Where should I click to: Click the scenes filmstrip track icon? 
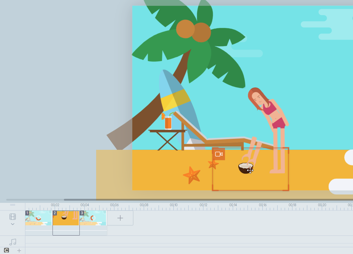point(13,217)
